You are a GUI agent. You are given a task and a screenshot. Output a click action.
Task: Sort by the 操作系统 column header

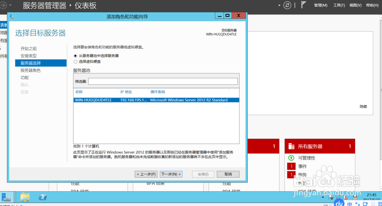pos(158,92)
